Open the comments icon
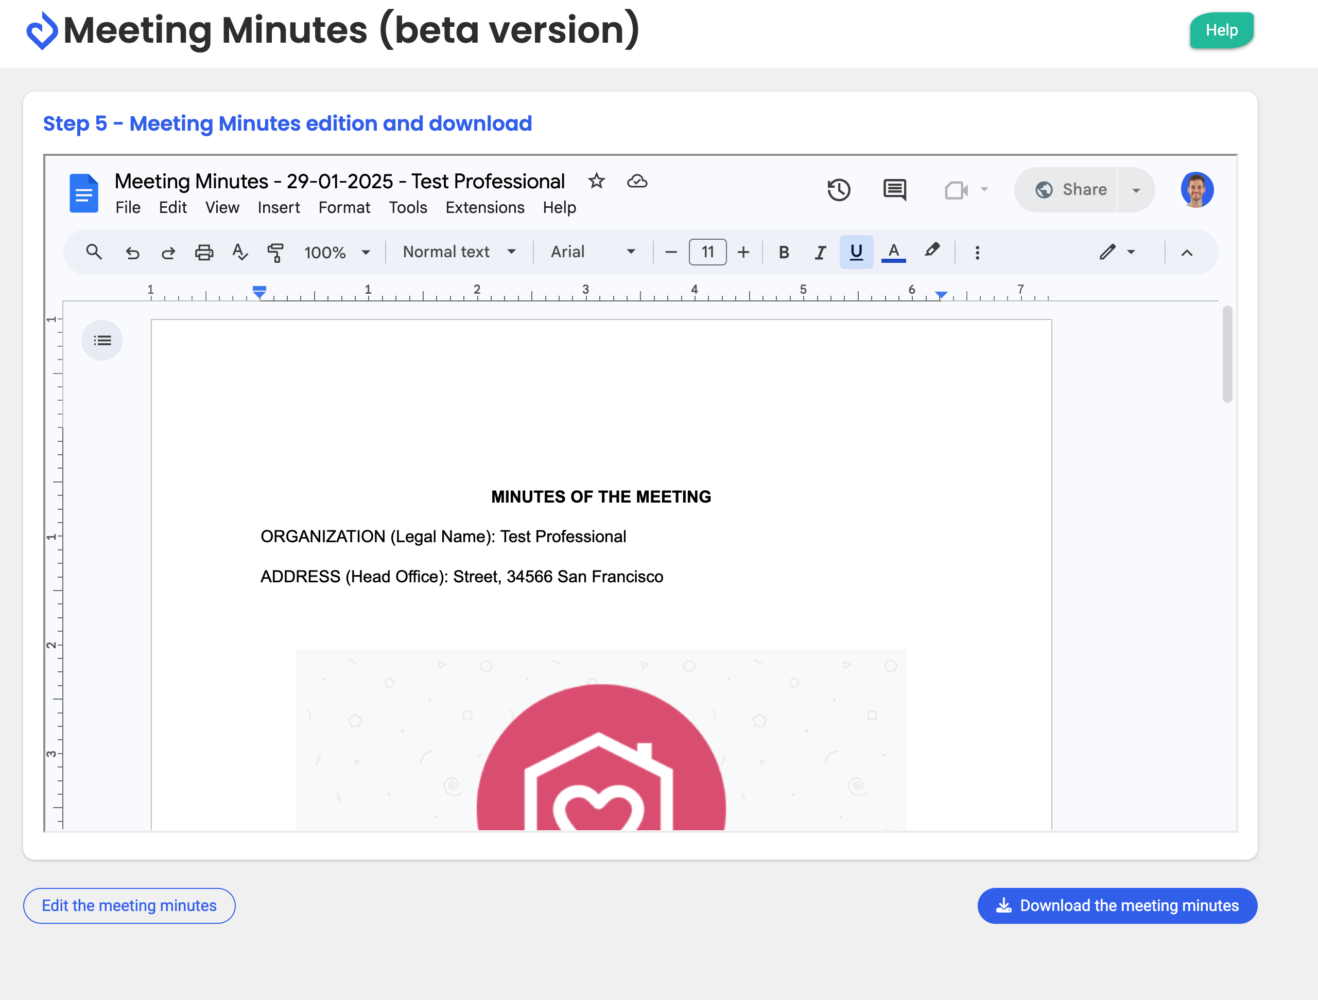The width and height of the screenshot is (1318, 1000). pos(894,190)
